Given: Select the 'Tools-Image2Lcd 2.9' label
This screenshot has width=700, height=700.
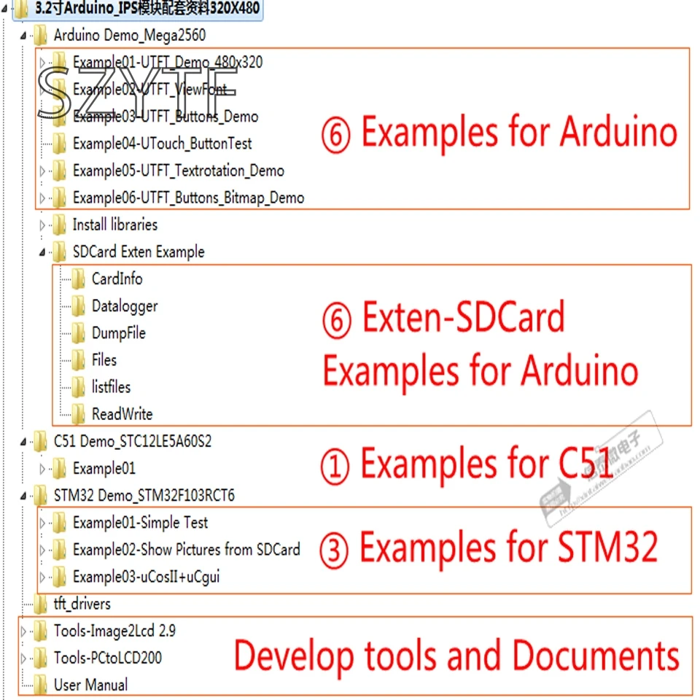Looking at the screenshot, I should (114, 631).
